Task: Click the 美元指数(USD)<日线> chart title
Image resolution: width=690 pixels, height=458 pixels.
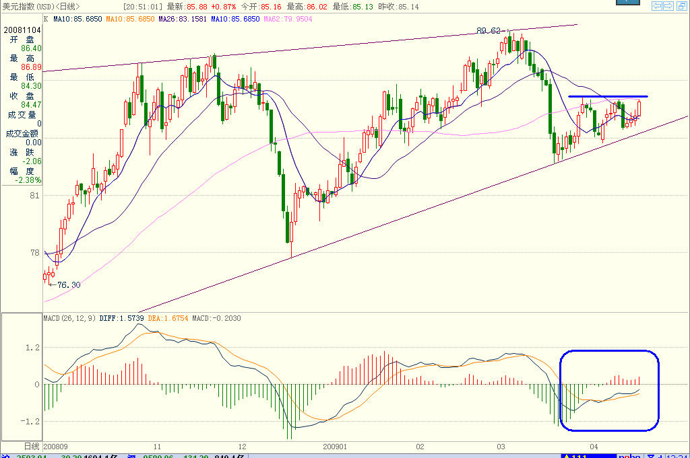Action: (x=41, y=7)
